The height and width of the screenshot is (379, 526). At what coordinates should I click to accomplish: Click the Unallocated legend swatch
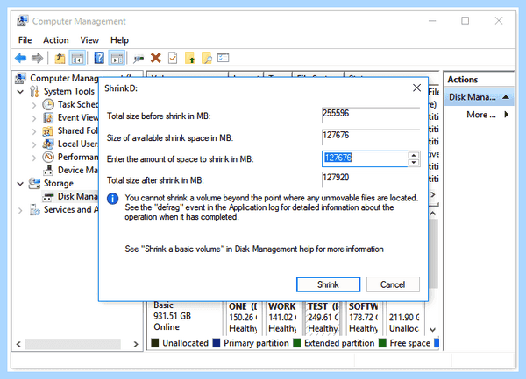155,343
